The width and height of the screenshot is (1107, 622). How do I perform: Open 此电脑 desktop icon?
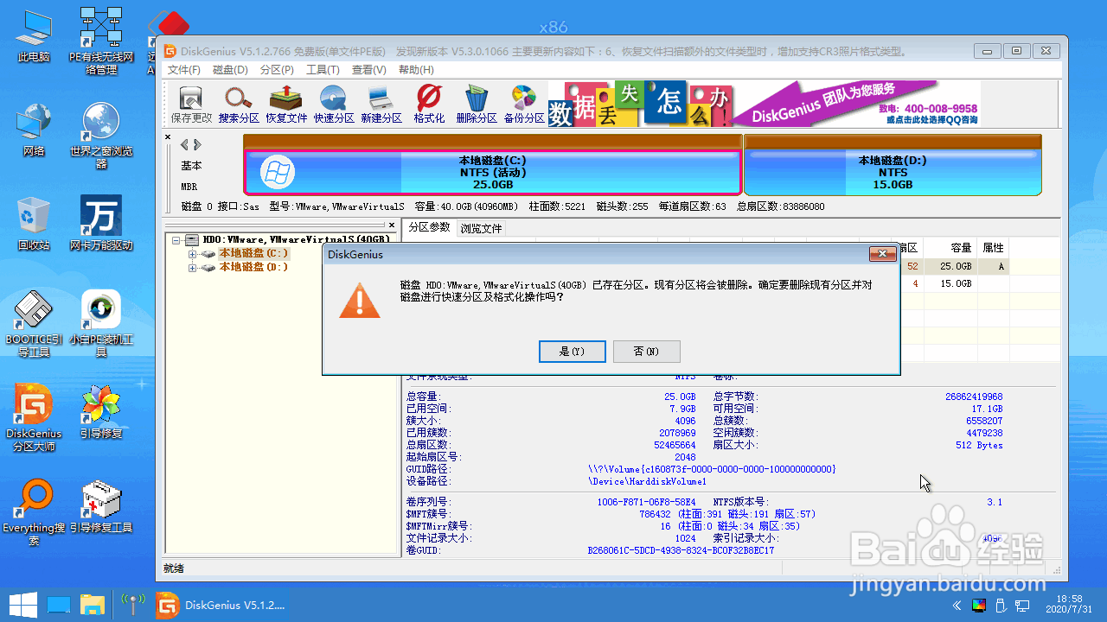[x=34, y=36]
